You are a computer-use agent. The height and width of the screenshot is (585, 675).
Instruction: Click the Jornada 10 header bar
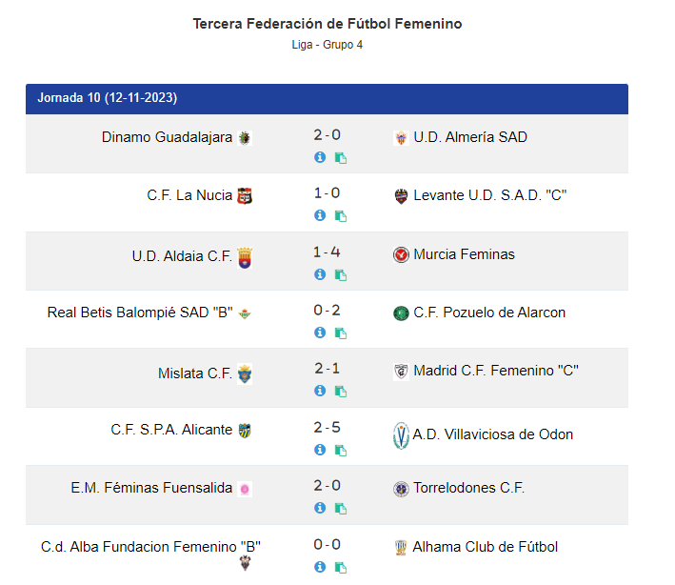(327, 98)
